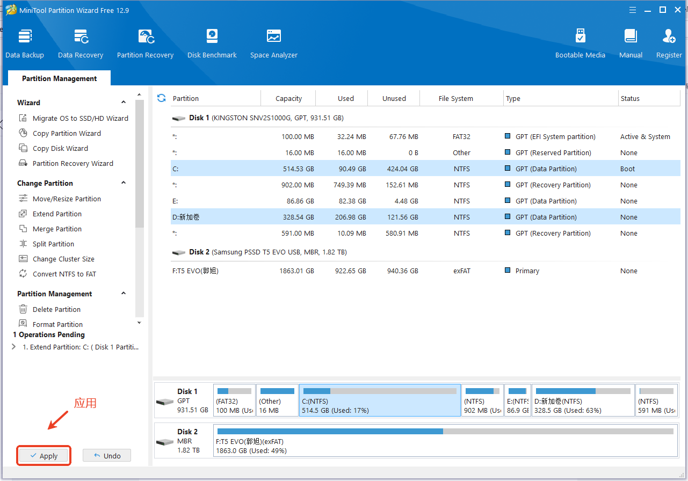Open Space Analyzer
The image size is (688, 481).
click(x=274, y=44)
